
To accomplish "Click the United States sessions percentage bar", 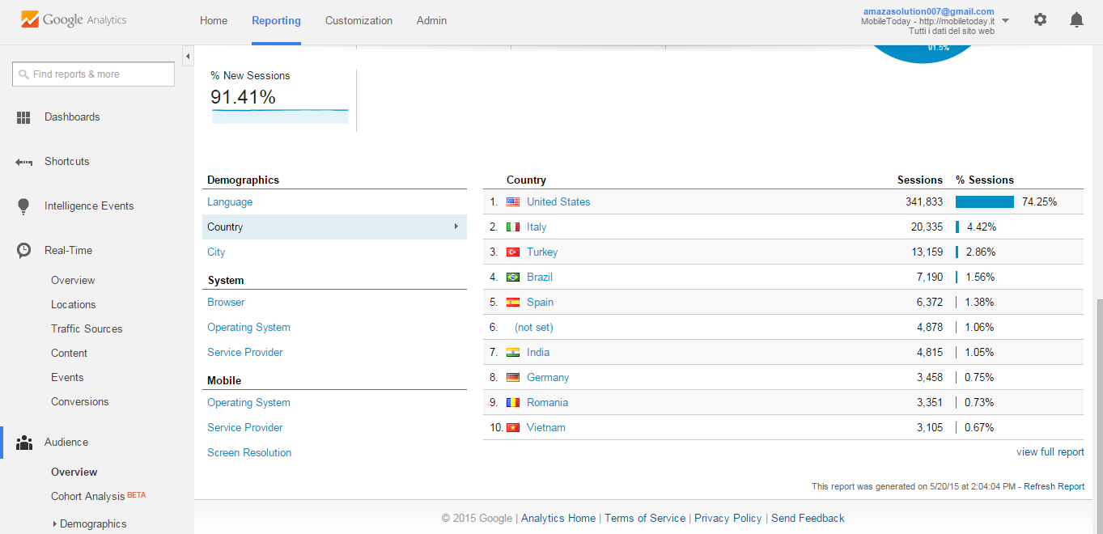I will click(x=984, y=201).
